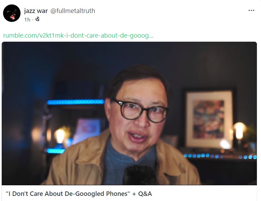This screenshot has height=201, width=261.
Task: Click the short blue LED light lower left
Action: [x=56, y=151]
